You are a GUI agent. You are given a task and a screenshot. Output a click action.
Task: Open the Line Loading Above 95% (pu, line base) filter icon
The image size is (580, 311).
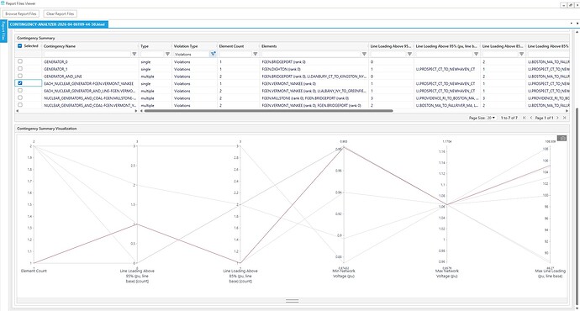[476, 54]
